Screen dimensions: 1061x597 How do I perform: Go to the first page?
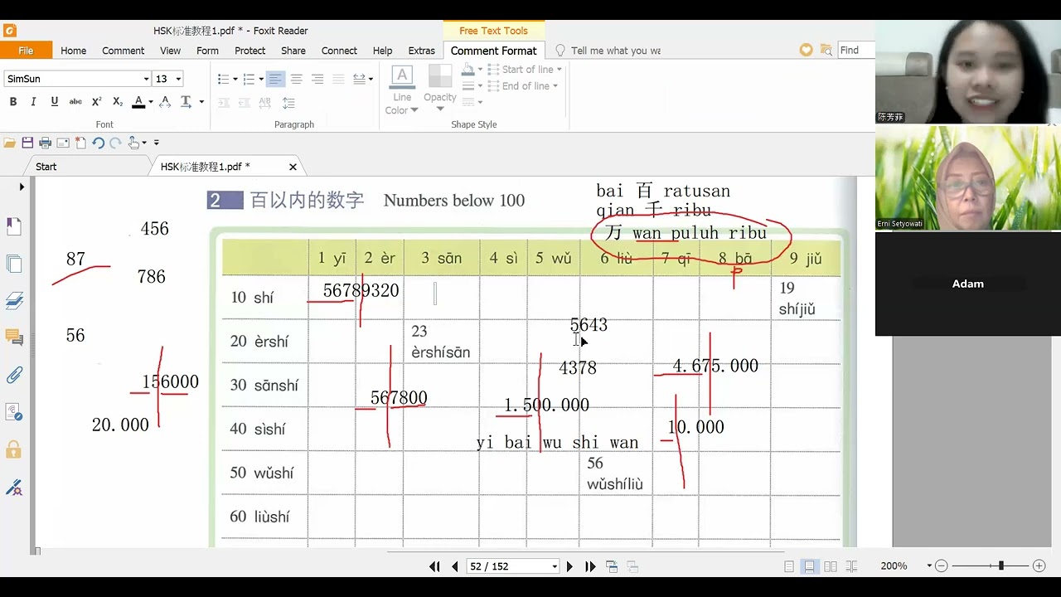434,566
